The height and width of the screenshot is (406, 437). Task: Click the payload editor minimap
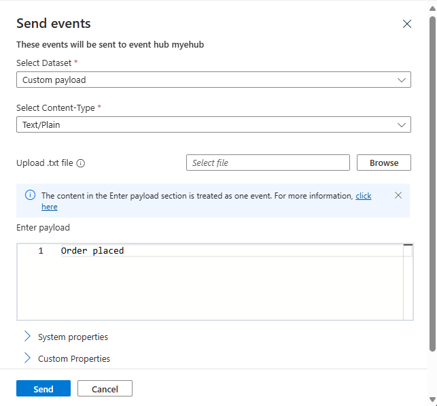click(x=408, y=282)
